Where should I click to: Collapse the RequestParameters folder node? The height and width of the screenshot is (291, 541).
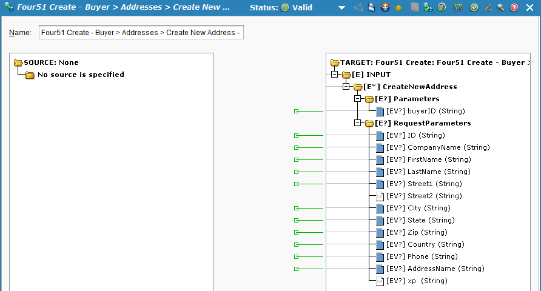click(358, 123)
